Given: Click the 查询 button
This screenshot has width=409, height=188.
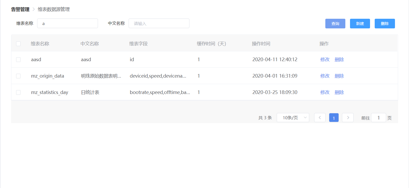Looking at the screenshot, I should [335, 23].
